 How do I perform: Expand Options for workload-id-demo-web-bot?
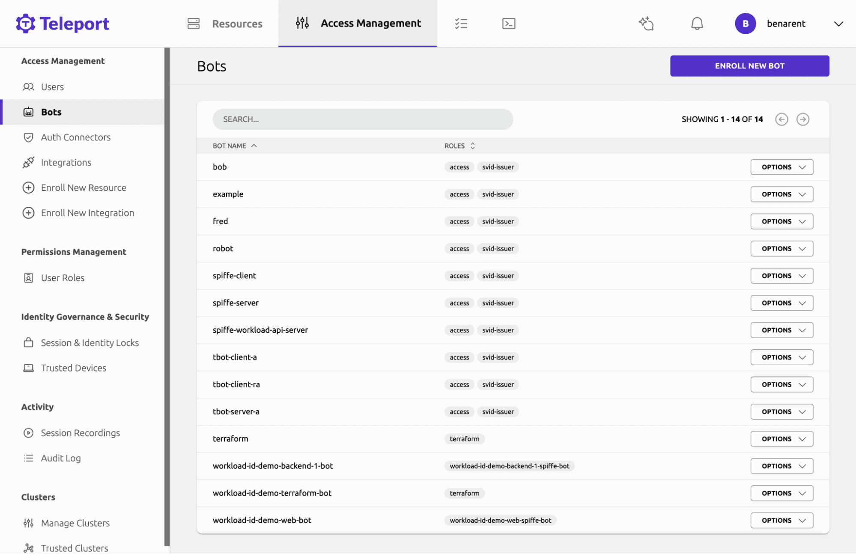[781, 520]
